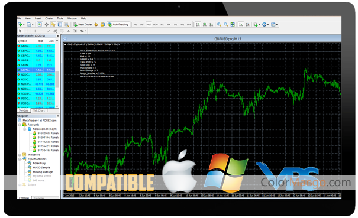Open the Profiles toolbar icon

coord(29,24)
